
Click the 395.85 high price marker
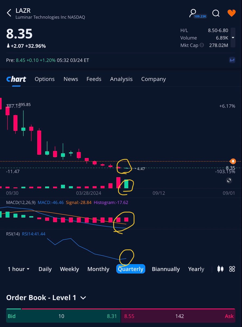(x=24, y=105)
